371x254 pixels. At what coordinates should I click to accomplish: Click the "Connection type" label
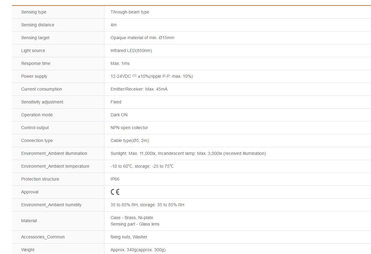[x=37, y=140]
